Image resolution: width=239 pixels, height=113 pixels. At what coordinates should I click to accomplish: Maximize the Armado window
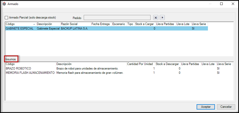(221, 4)
